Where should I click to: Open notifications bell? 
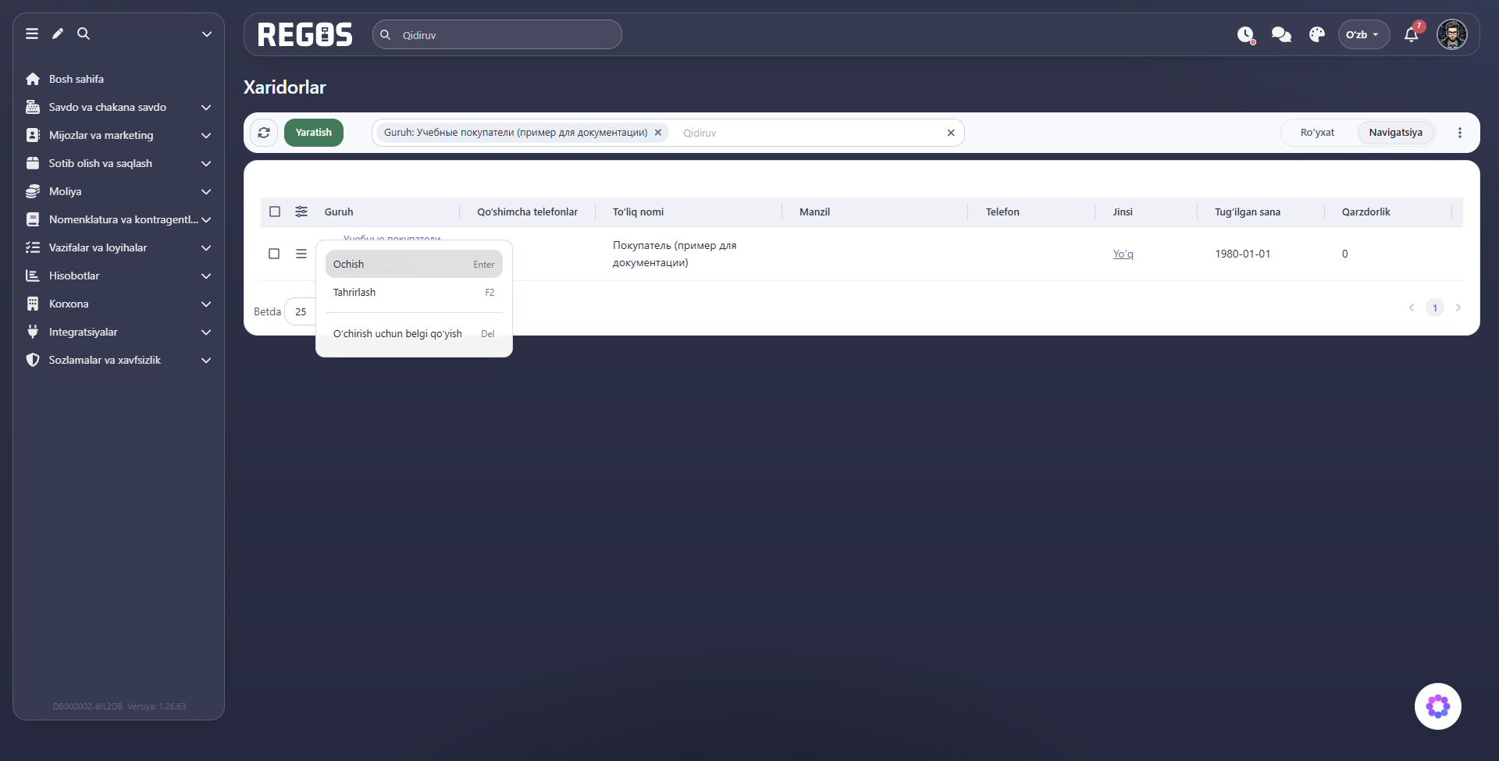pyautogui.click(x=1412, y=34)
